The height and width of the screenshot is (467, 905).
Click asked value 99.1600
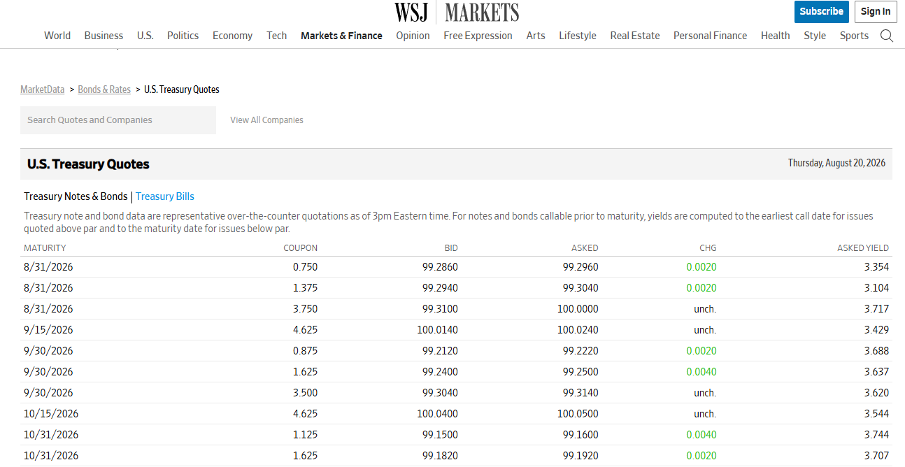click(x=580, y=435)
